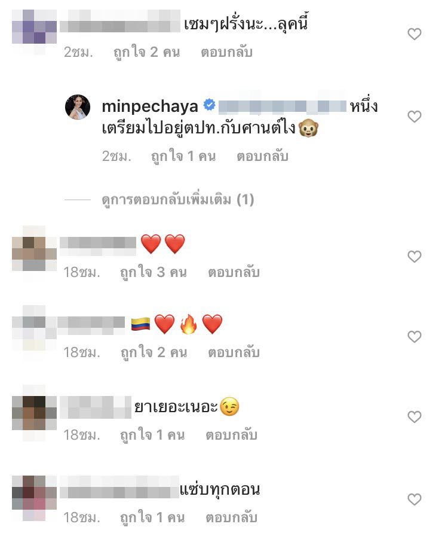Like the เซมๆฝรั่งนะ comment with heart icon
This screenshot has width=448, height=536.
click(x=414, y=34)
